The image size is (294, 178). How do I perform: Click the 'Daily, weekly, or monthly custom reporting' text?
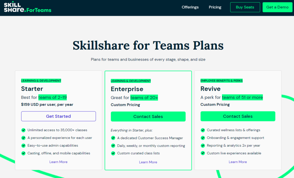pos(151,146)
